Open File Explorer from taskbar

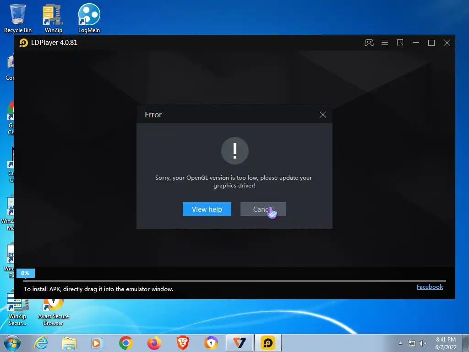[69, 343]
